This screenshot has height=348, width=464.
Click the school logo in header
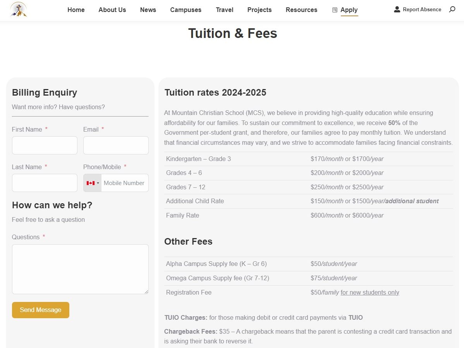pyautogui.click(x=19, y=10)
